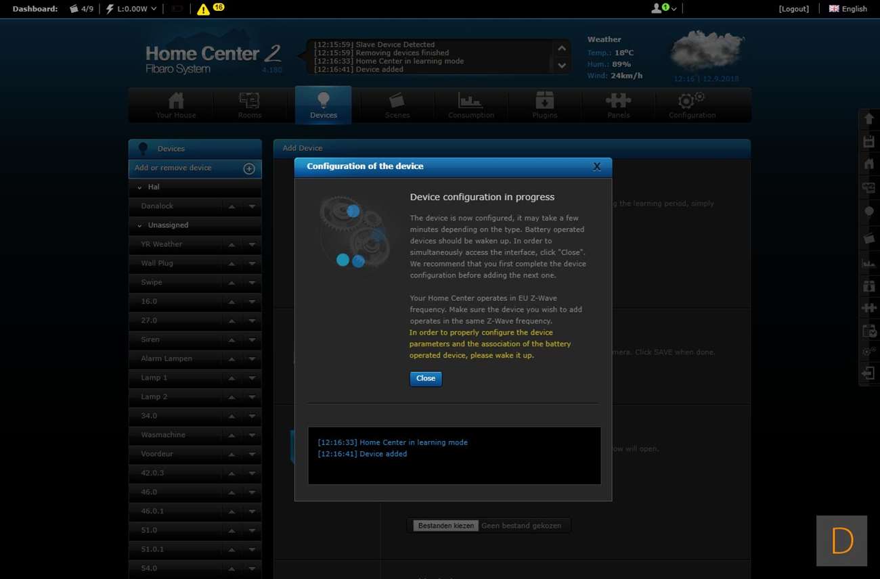Click the consumption chart icon in right sidebar
This screenshot has height=579, width=880.
(x=869, y=262)
